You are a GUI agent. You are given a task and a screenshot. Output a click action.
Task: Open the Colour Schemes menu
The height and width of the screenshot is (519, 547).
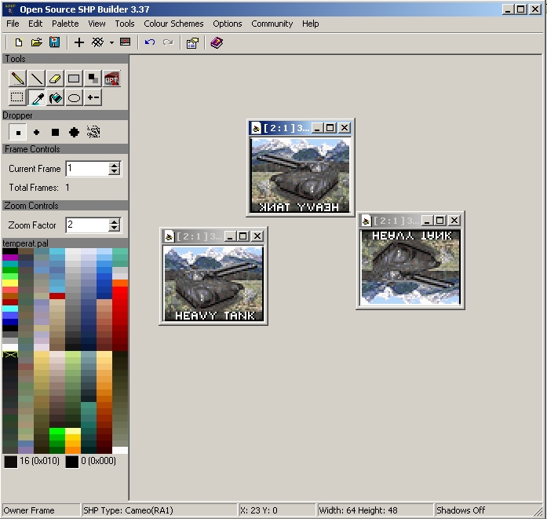(x=173, y=24)
